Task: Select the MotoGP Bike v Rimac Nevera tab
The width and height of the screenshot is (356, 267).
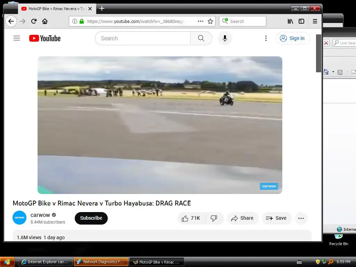Action: click(57, 9)
